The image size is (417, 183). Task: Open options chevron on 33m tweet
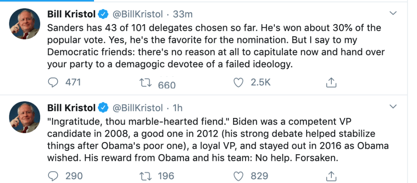(x=393, y=14)
